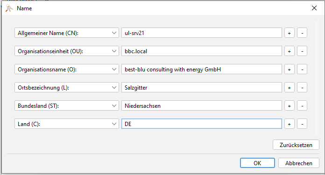Add a row after Allgemeiner Name (CN)
The width and height of the screenshot is (325, 175).
tap(290, 33)
